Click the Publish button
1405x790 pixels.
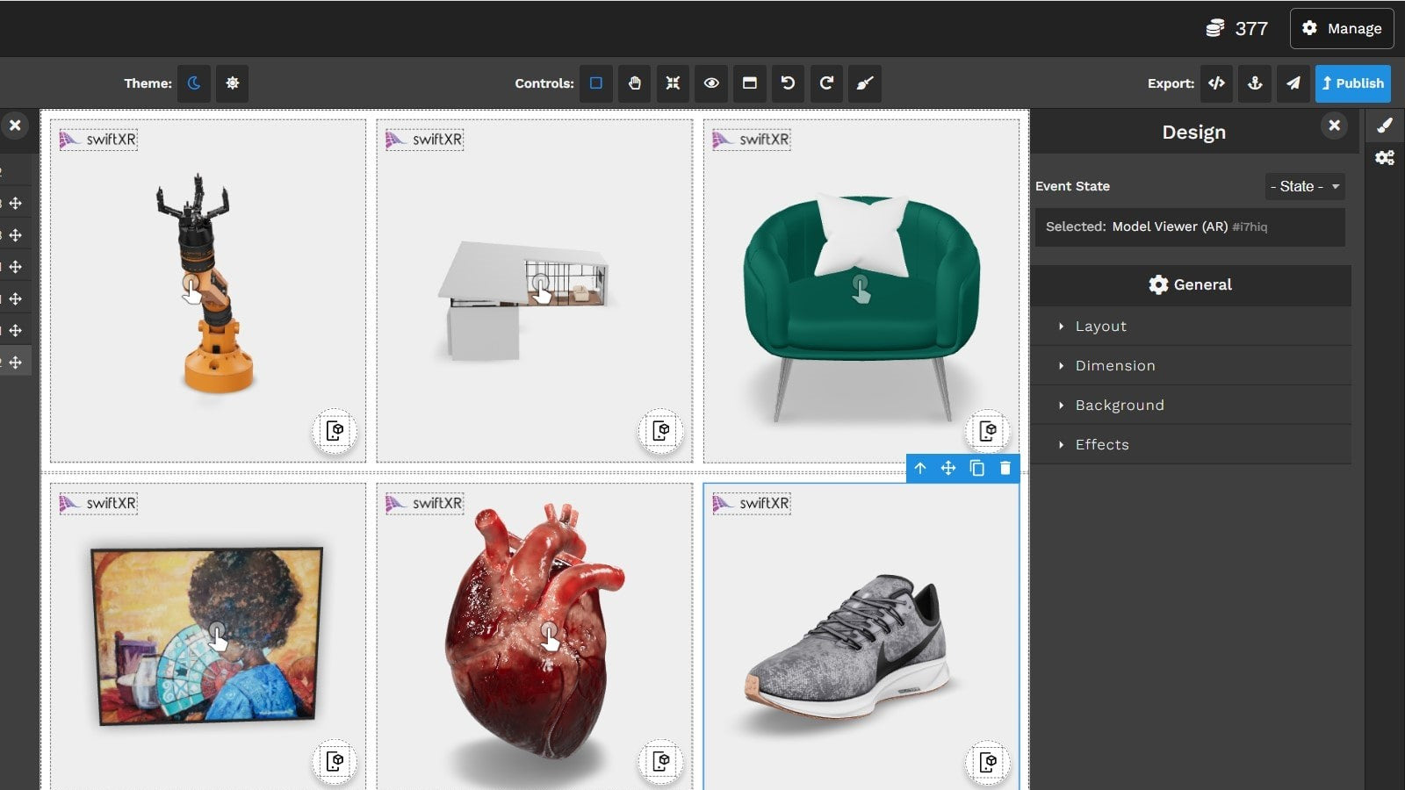point(1352,83)
